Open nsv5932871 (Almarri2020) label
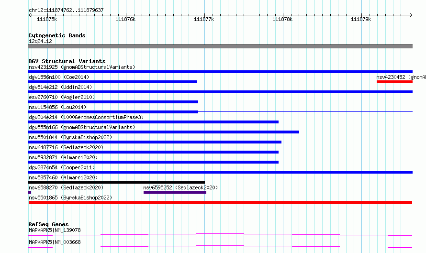This screenshot has width=426, height=253. tap(63, 157)
